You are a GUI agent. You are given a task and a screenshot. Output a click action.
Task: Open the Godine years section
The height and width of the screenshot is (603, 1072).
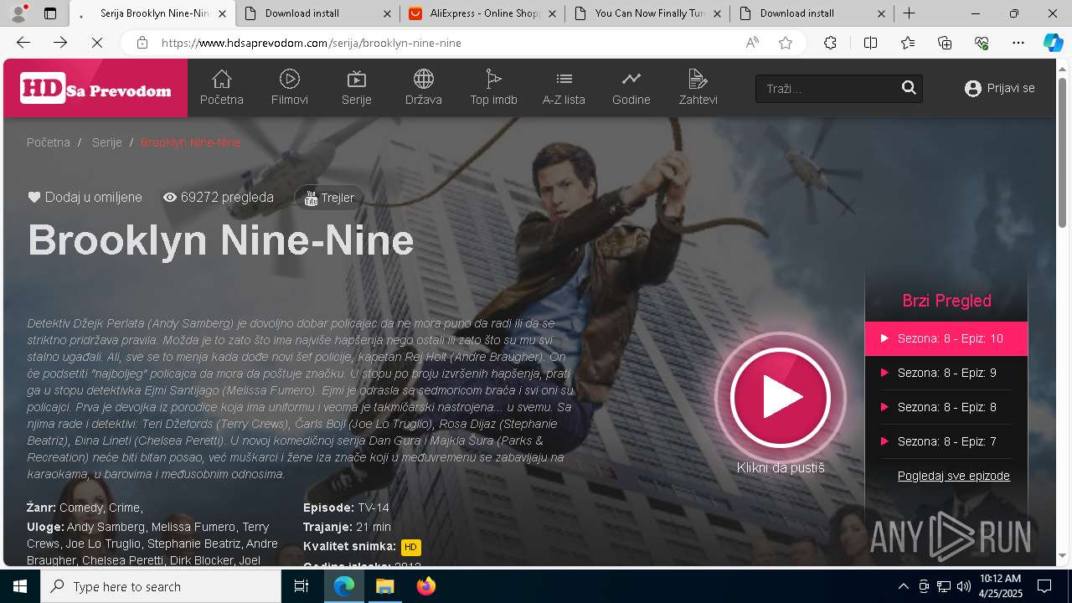(631, 88)
